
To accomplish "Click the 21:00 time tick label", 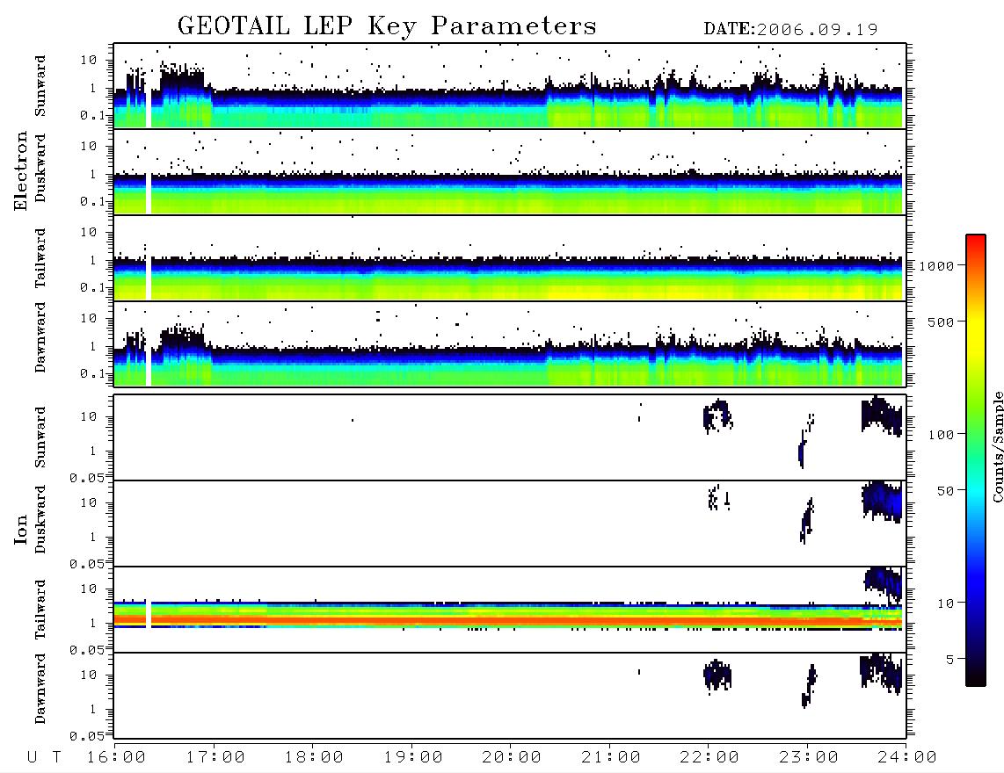I will tap(612, 758).
